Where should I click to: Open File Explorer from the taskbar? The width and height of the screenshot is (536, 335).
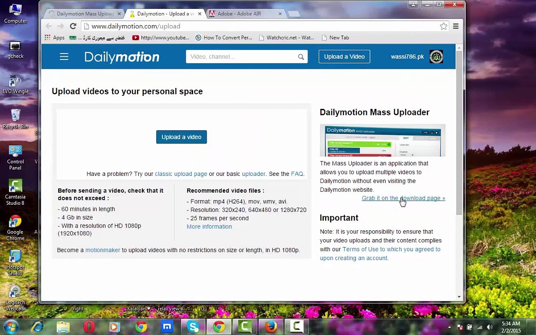tap(63, 327)
